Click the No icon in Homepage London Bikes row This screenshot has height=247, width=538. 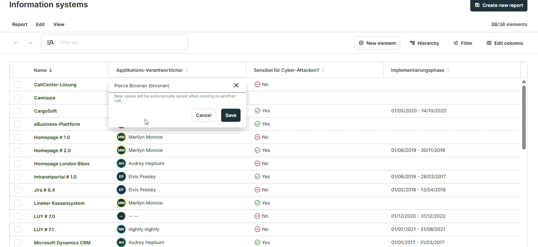tap(257, 163)
